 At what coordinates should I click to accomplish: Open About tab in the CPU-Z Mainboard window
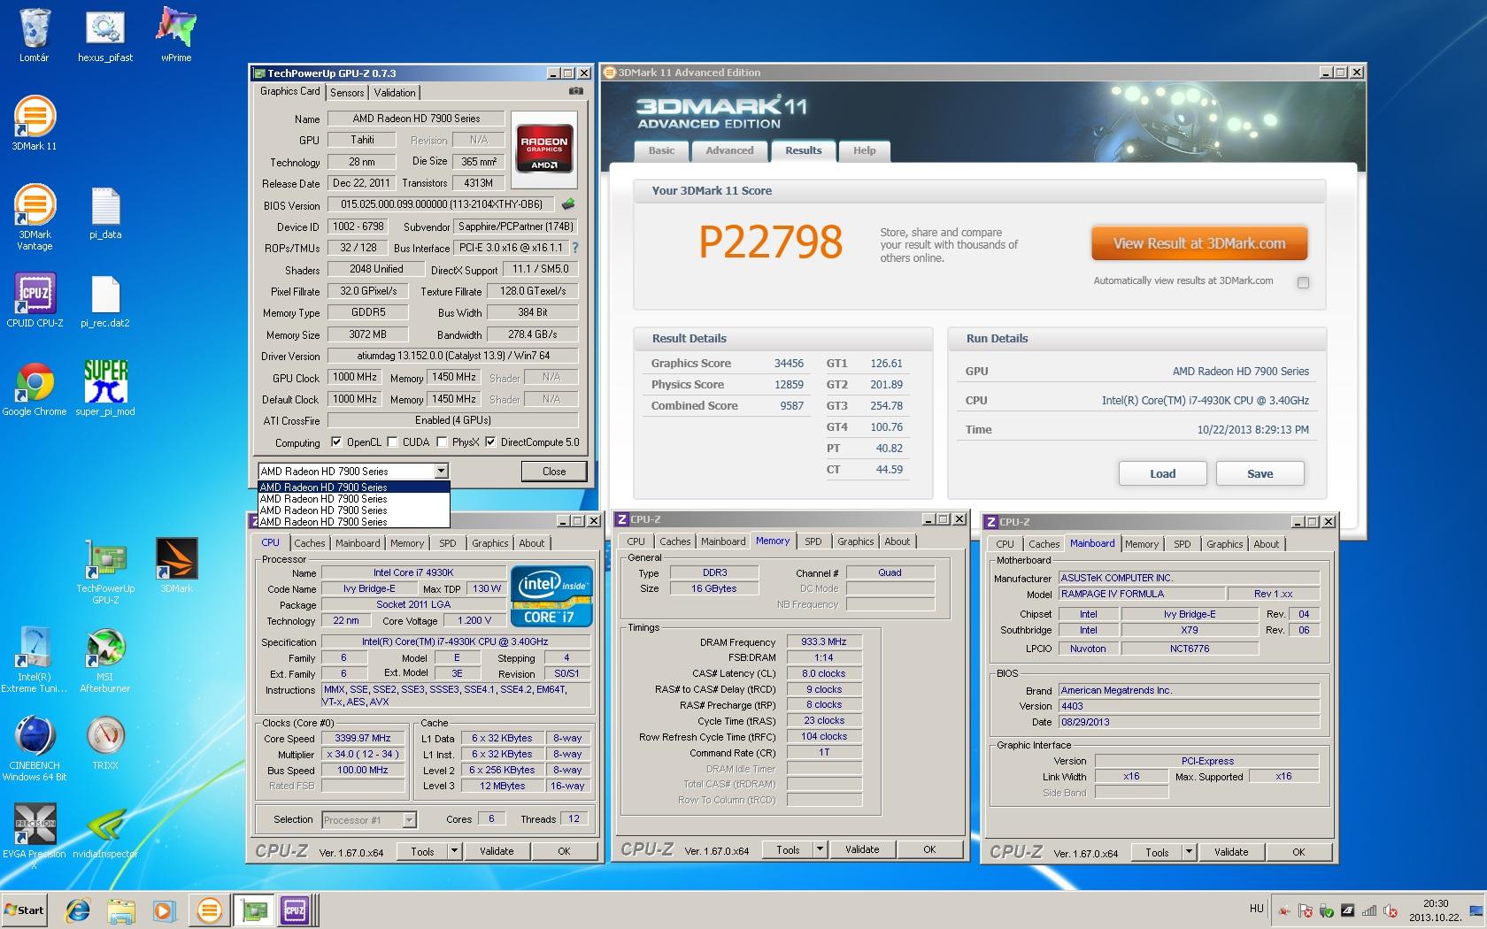[x=1267, y=544]
